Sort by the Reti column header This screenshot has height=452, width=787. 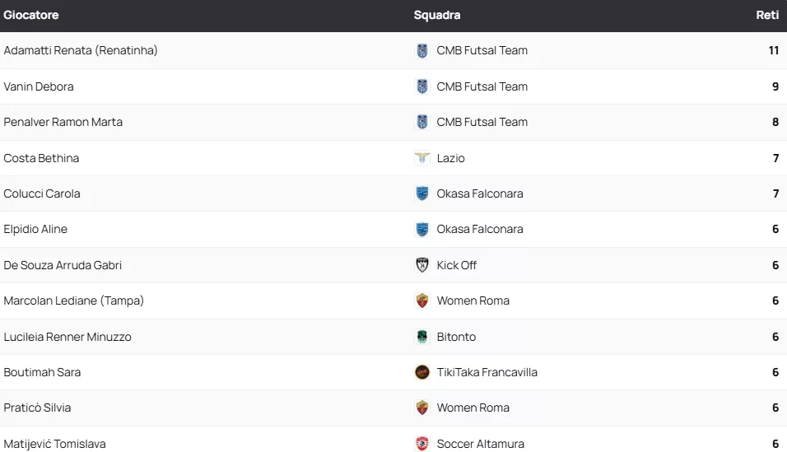(x=767, y=15)
